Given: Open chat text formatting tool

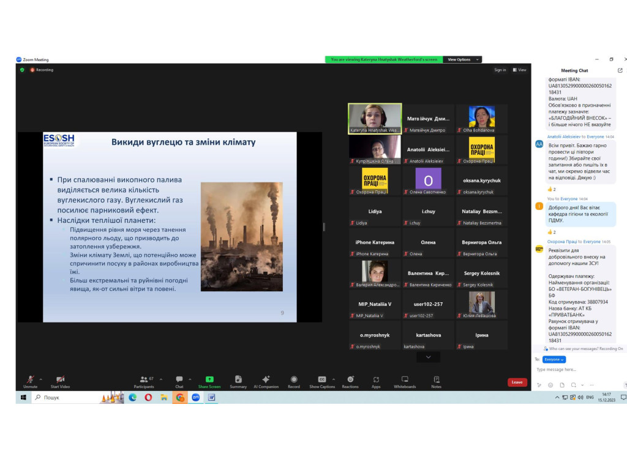Looking at the screenshot, I should (539, 385).
